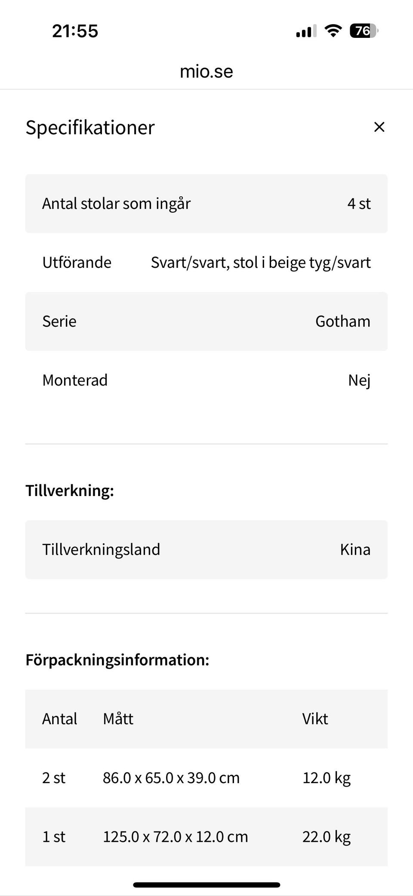The image size is (413, 896).
Task: Tap the cellular signal bars
Action: tap(306, 31)
